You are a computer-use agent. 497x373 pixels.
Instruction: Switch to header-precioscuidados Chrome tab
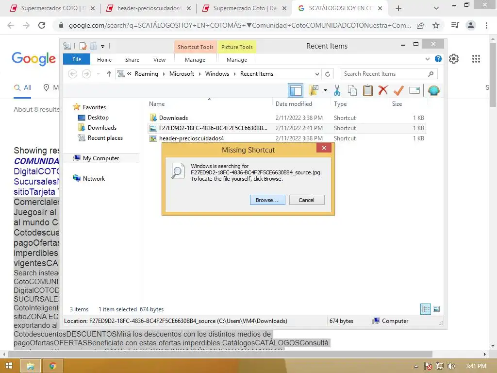[149, 8]
